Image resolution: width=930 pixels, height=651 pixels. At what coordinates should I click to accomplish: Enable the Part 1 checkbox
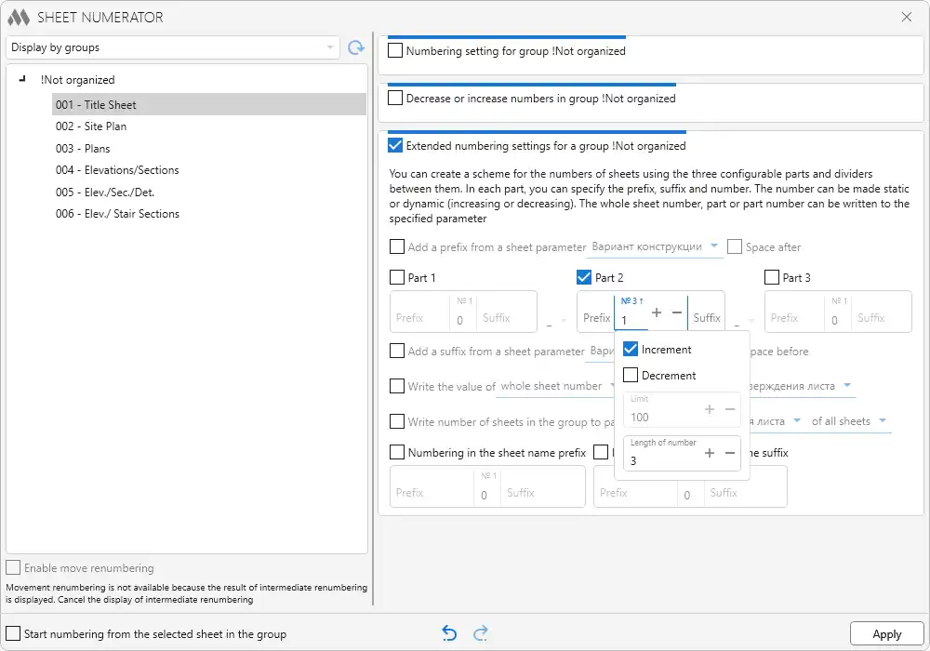click(x=397, y=277)
